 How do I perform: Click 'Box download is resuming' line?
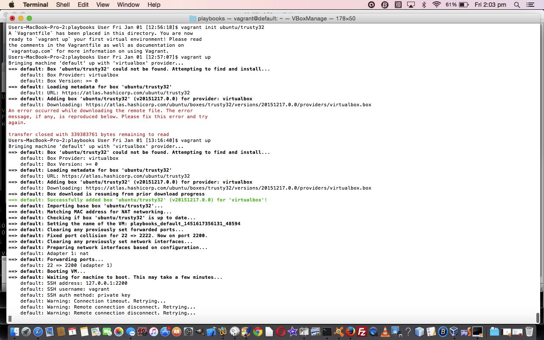(x=107, y=194)
